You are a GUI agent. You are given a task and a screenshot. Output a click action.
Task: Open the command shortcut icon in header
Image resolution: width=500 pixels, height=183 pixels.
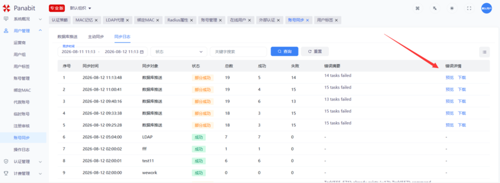[418, 9]
